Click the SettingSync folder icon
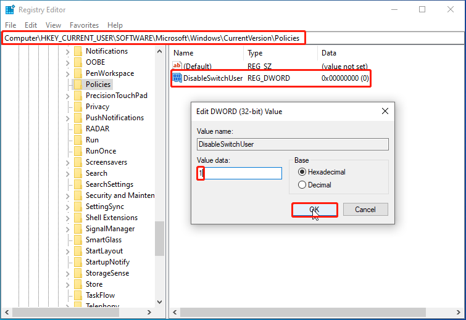This screenshot has height=320, width=466. (x=78, y=207)
